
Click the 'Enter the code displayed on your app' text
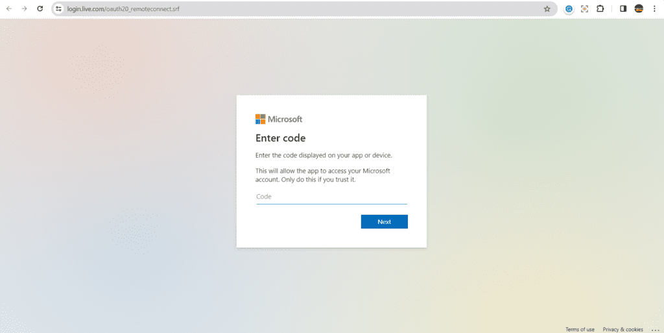pyautogui.click(x=324, y=156)
